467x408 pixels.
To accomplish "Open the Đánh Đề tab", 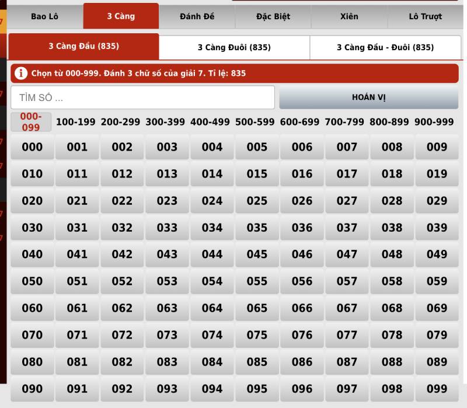I will 197,16.
